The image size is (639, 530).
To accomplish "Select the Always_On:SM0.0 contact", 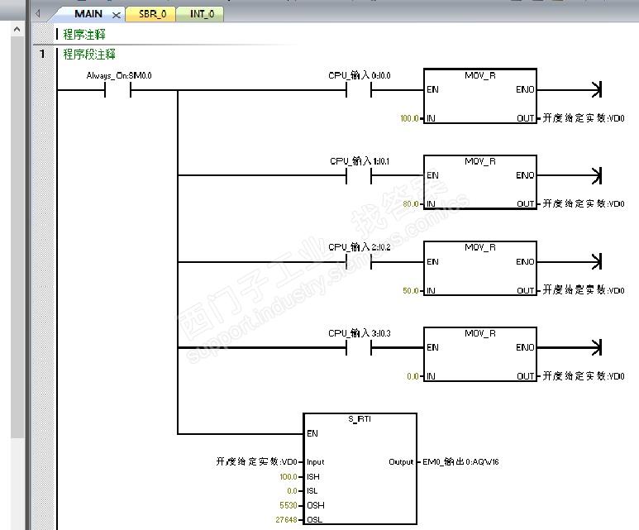I will click(x=117, y=89).
